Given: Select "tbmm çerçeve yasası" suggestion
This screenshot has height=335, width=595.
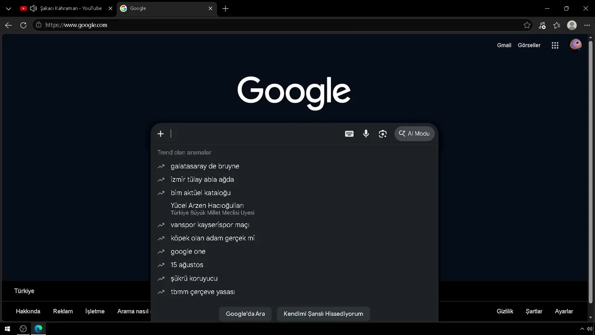Looking at the screenshot, I should click(x=294, y=292).
